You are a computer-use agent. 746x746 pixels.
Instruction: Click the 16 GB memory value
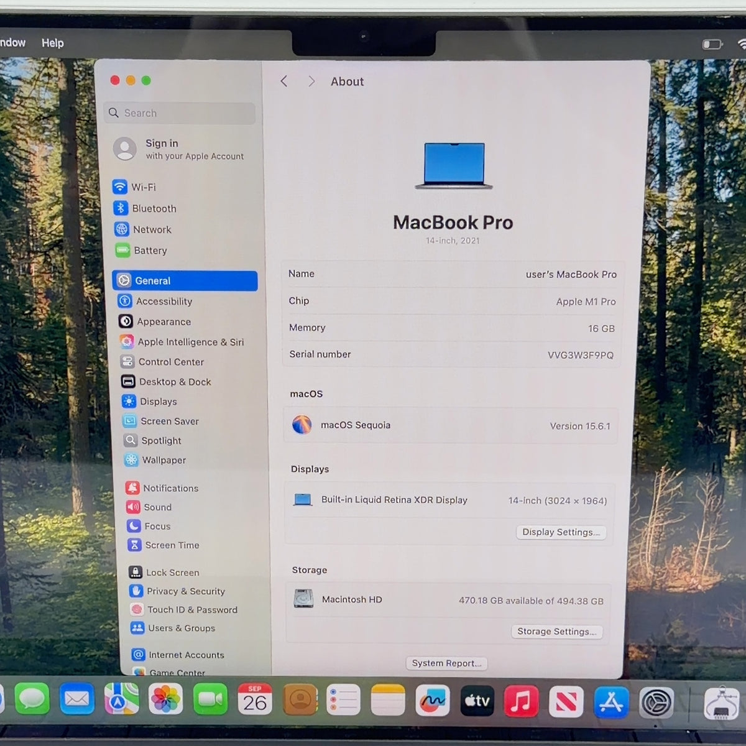coord(601,328)
